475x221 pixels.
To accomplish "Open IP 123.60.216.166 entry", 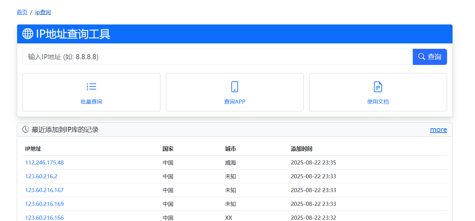I will point(44,217).
